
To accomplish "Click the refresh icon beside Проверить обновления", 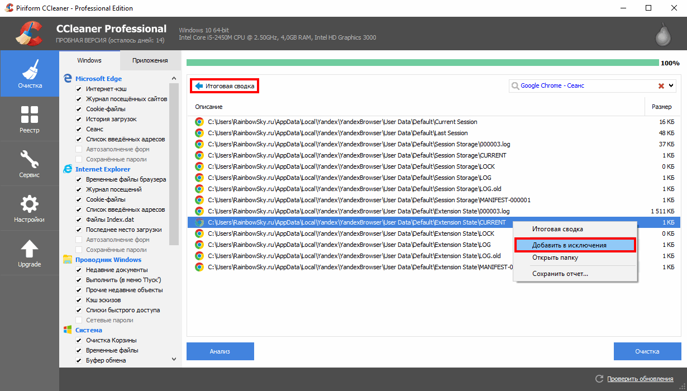I will 599,379.
